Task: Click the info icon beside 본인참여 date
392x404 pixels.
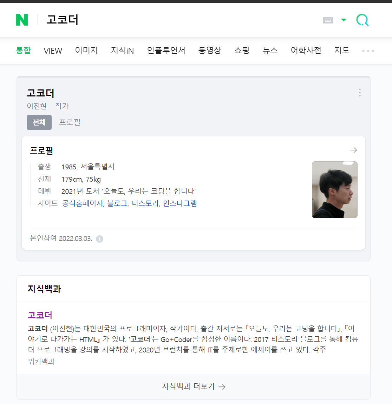Action: pos(100,239)
